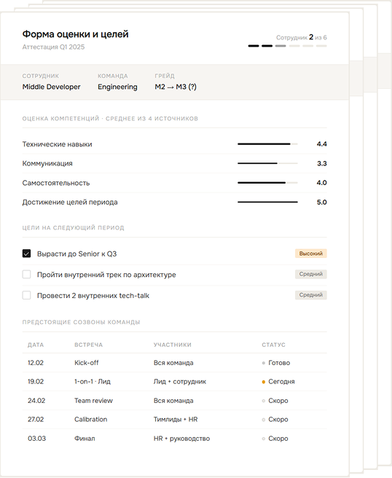This screenshot has width=392, height=478.
Task: Select the third grey progress step dash
Action: (x=281, y=46)
